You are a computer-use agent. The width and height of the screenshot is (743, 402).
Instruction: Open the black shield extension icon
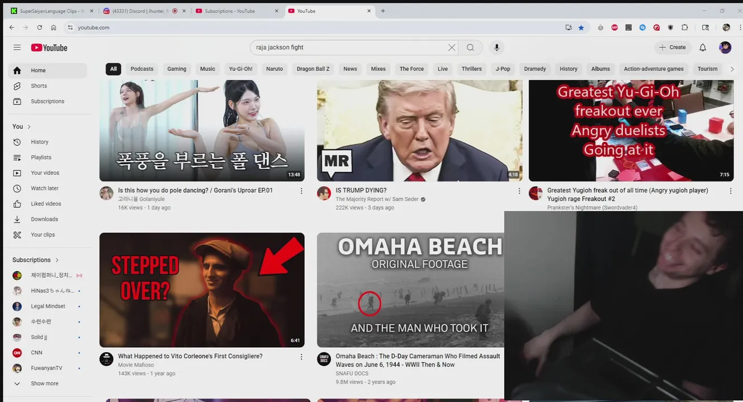point(671,27)
